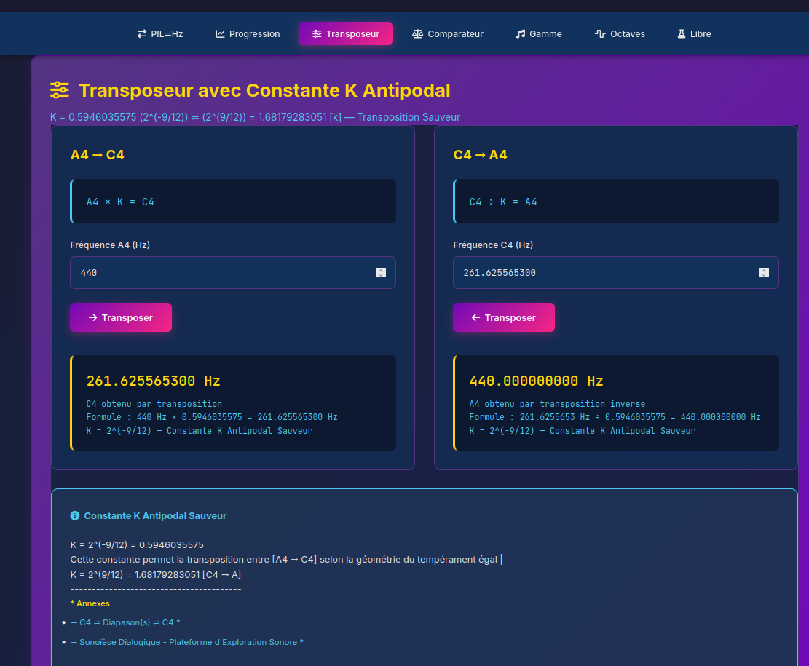Click the stepper arrows in Fréquence C4 field
Viewport: 809px width, 666px height.
[x=763, y=273]
